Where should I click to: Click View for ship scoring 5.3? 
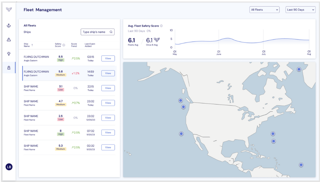(108, 147)
